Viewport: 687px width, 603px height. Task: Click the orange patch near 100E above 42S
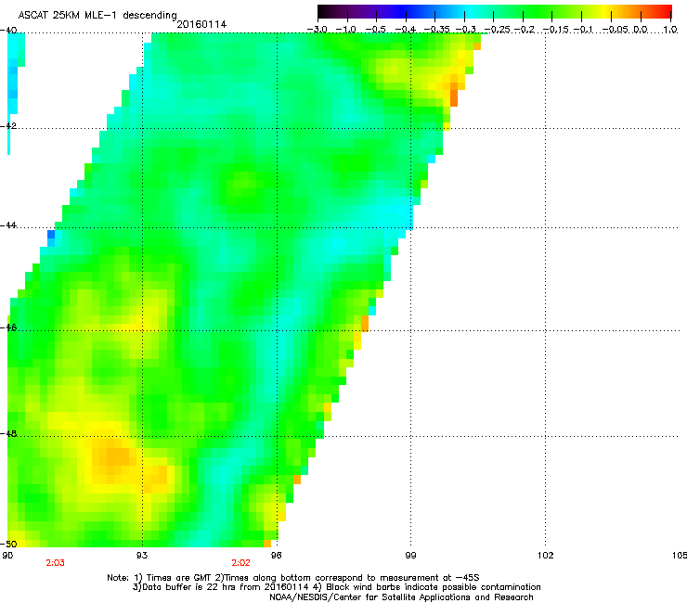tap(454, 94)
